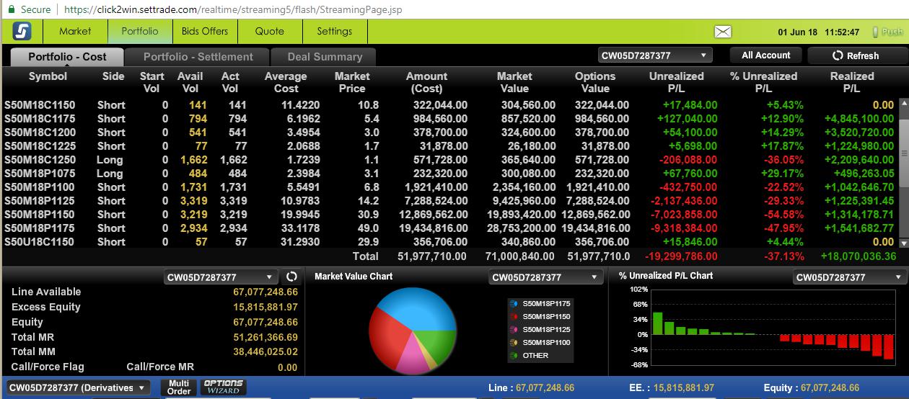The width and height of the screenshot is (909, 399).
Task: Click Total MM value 38,446,025.02
Action: 265,352
